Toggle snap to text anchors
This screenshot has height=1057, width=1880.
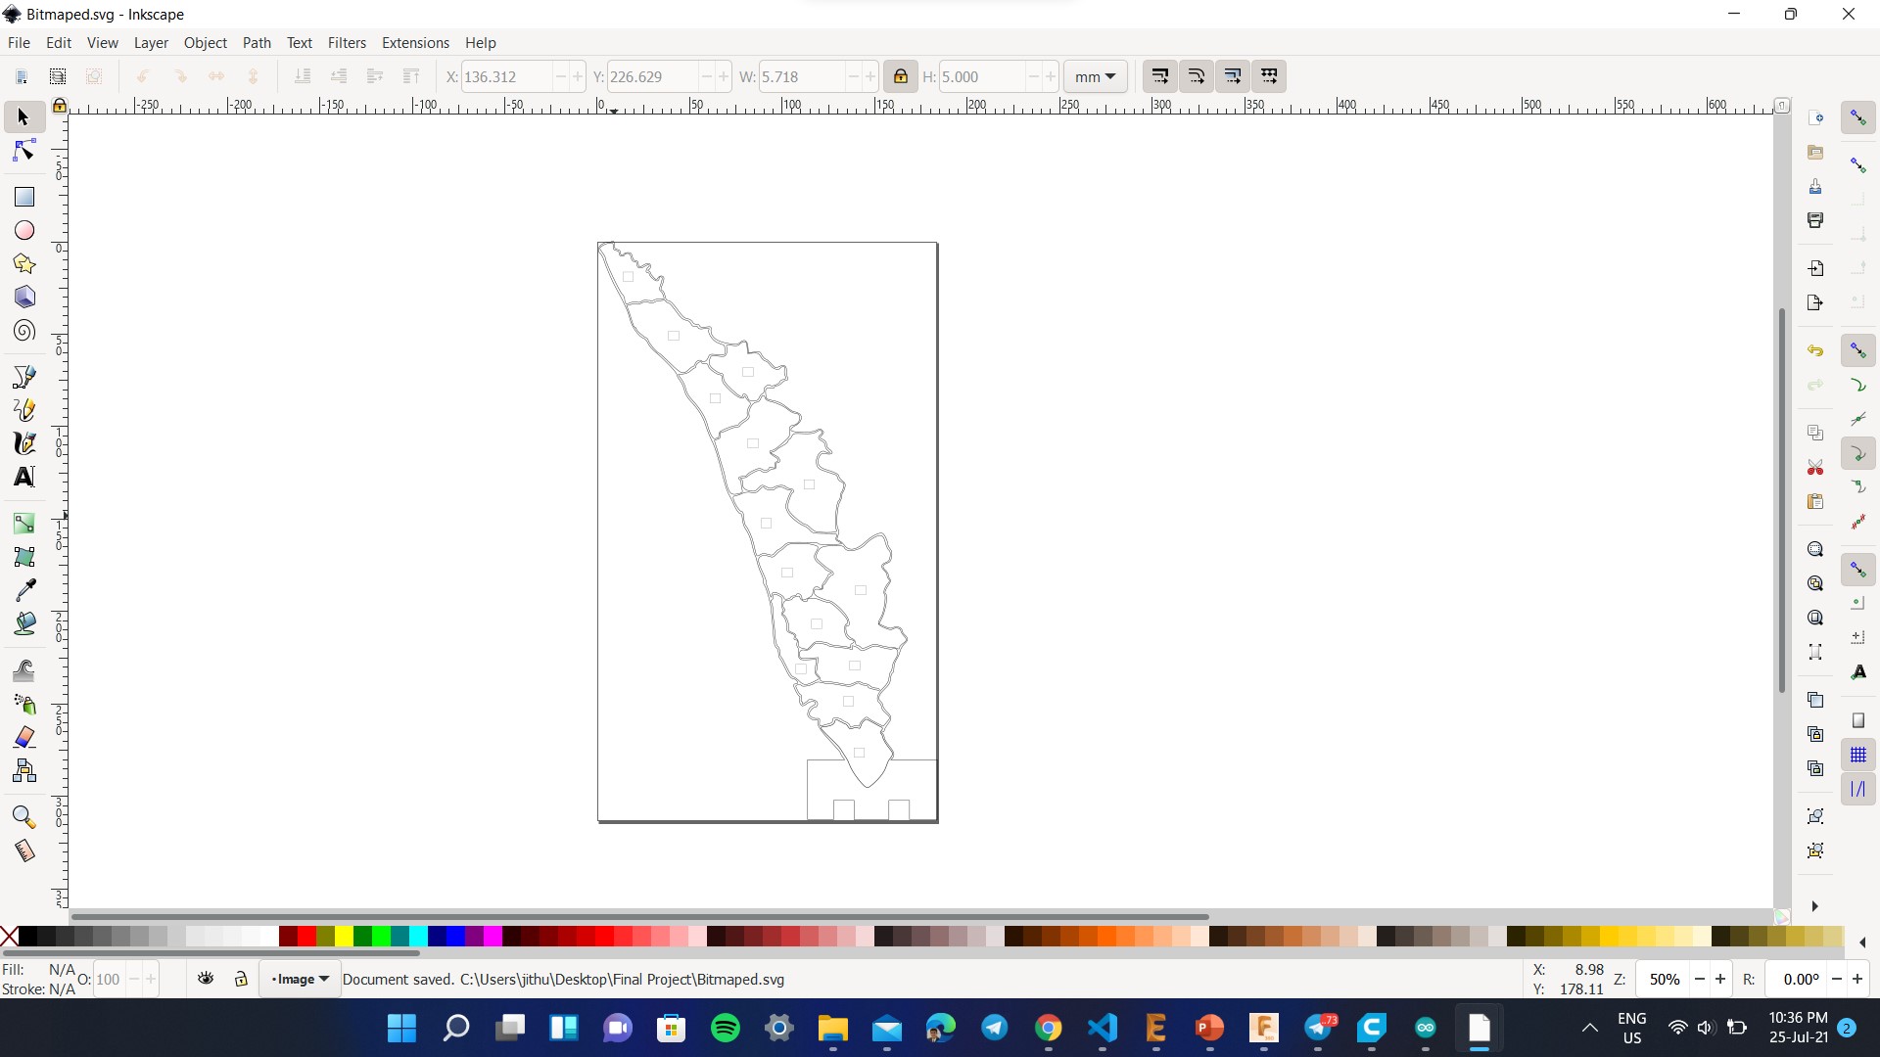pyautogui.click(x=1858, y=672)
